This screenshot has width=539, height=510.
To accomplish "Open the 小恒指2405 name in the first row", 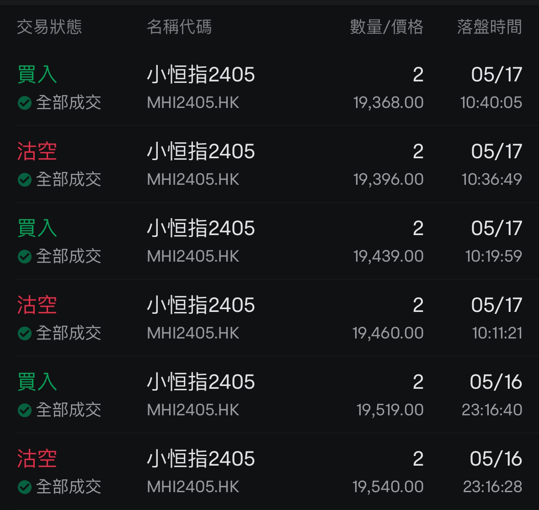I will (202, 75).
